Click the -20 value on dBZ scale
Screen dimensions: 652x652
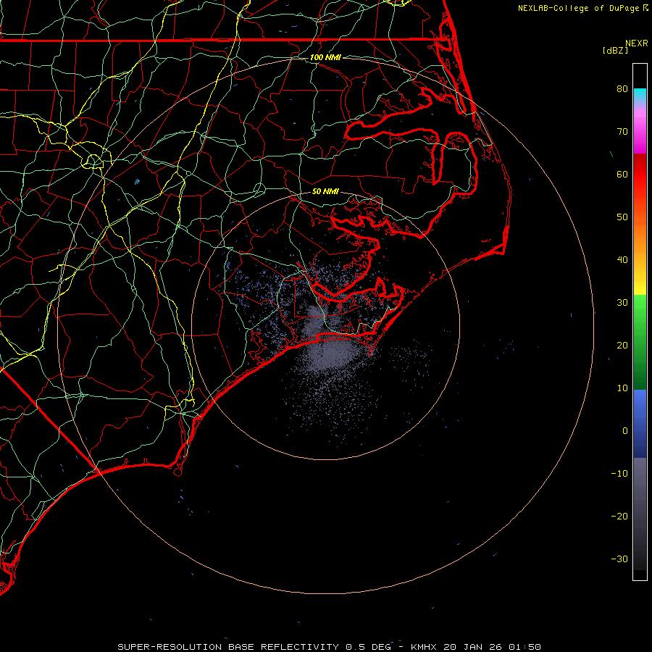click(619, 516)
